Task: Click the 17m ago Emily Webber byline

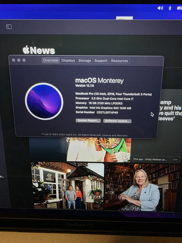Action: tap(150, 159)
